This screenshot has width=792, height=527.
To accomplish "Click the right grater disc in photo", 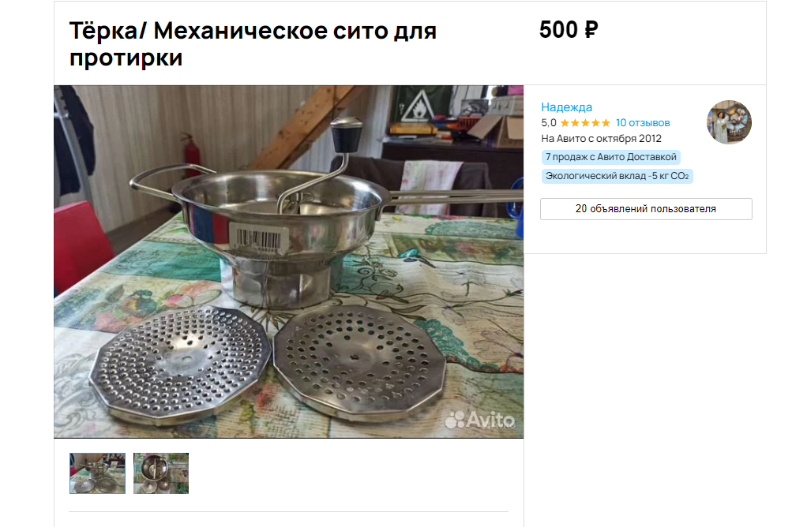I will pyautogui.click(x=359, y=361).
